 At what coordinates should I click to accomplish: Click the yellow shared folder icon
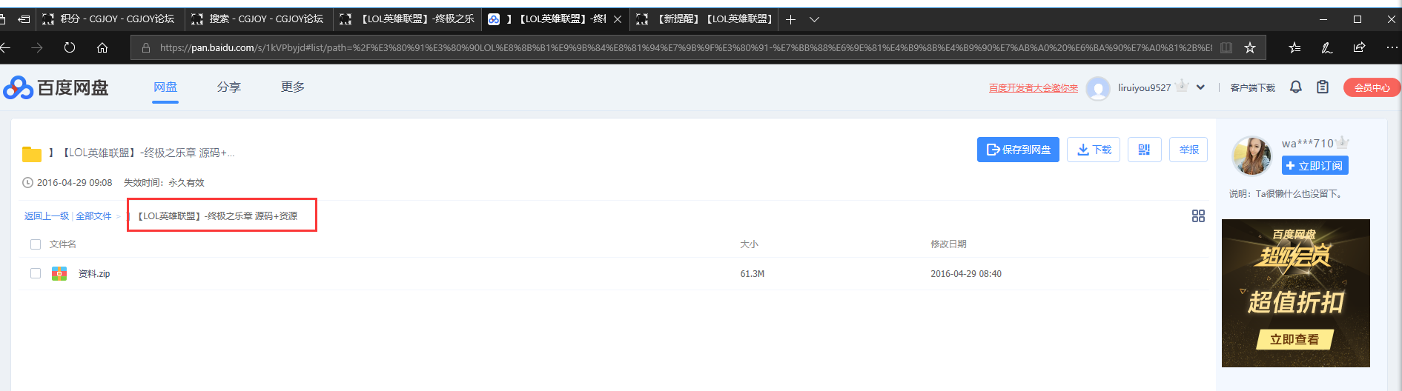tap(32, 154)
